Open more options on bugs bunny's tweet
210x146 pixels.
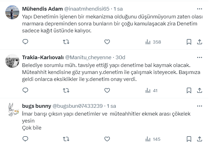(x=199, y=106)
